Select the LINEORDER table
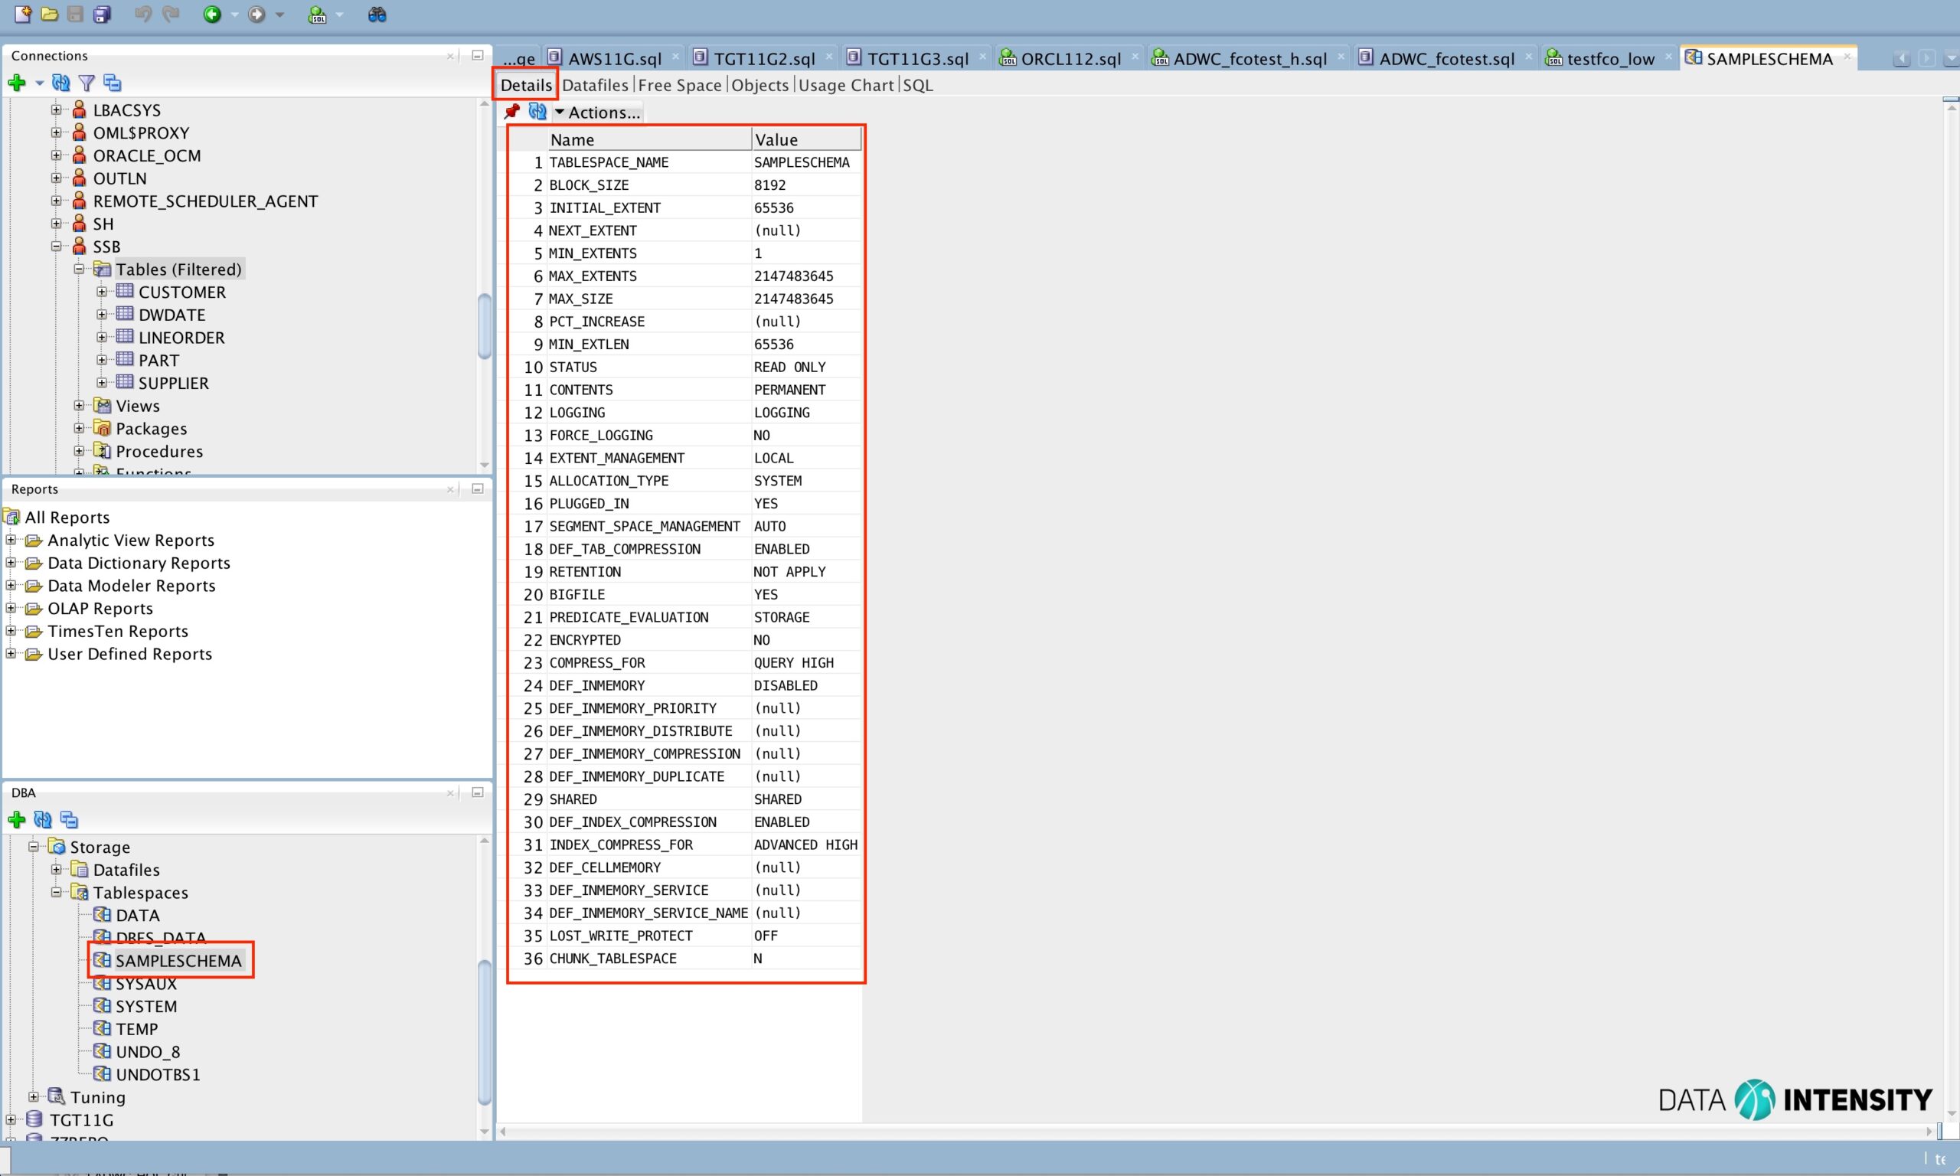Screen dimensions: 1960x1176 click(181, 338)
